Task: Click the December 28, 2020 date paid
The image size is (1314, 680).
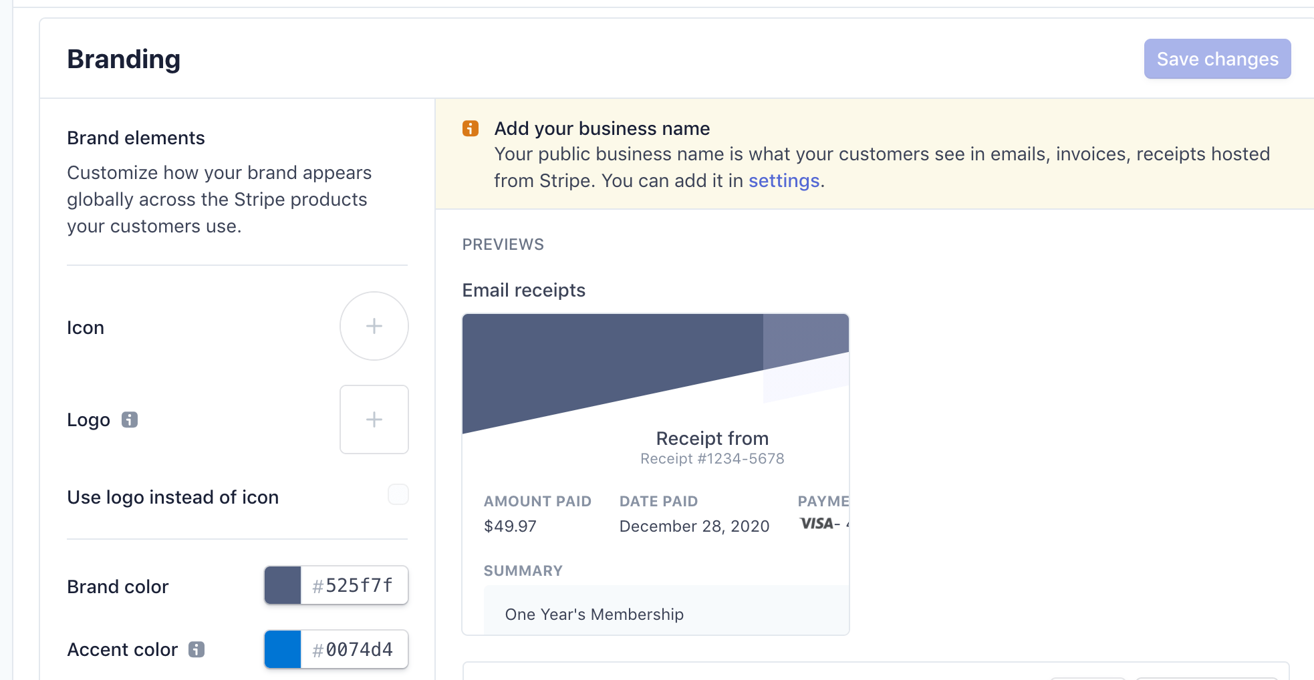Action: point(694,526)
